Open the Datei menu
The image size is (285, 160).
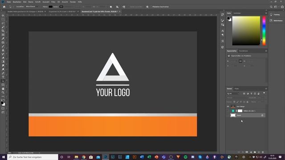[x=9, y=2]
